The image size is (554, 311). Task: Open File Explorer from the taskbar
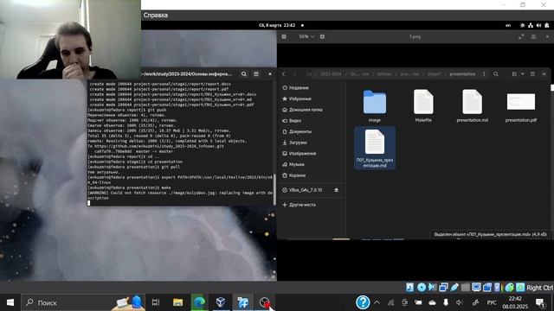(x=177, y=302)
